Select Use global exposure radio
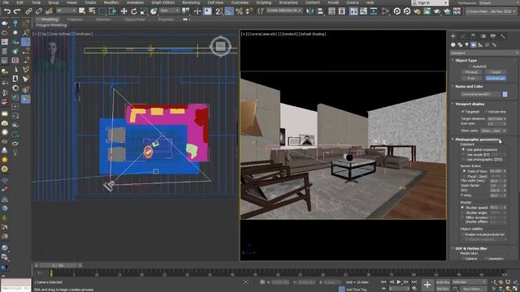Image resolution: width=520 pixels, height=292 pixels. point(464,149)
